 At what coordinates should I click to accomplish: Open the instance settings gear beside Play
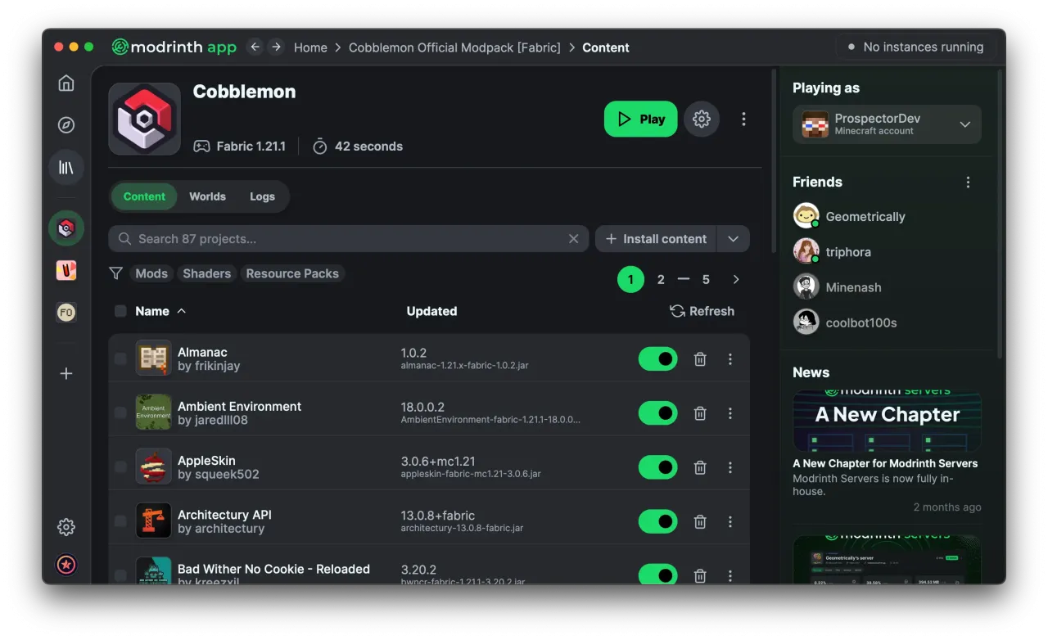(702, 119)
